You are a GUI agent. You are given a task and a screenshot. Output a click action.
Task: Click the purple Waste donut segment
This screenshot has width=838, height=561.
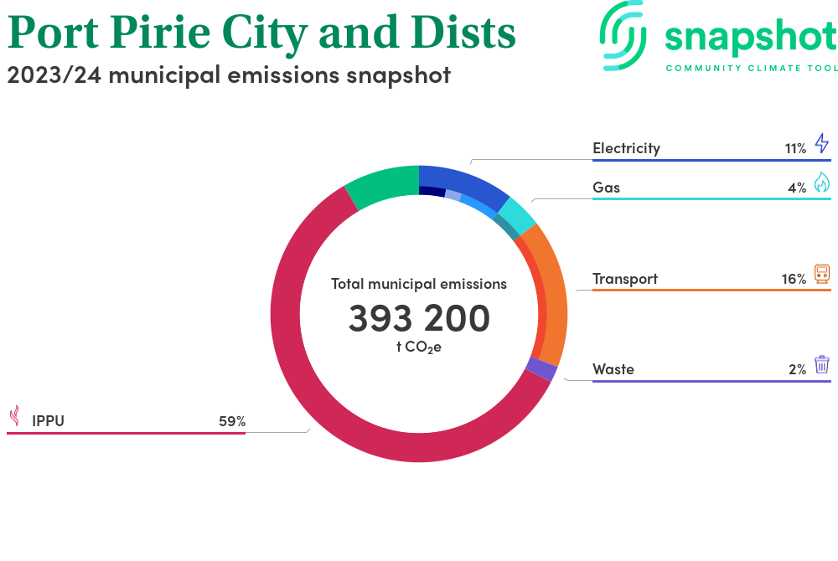tap(543, 369)
